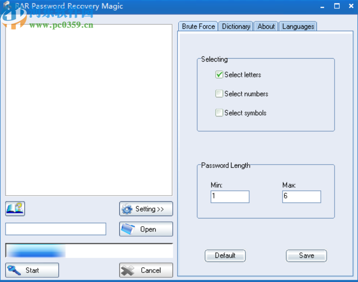This screenshot has height=282, width=358.
Task: Click the empty results list area
Action: point(89,110)
